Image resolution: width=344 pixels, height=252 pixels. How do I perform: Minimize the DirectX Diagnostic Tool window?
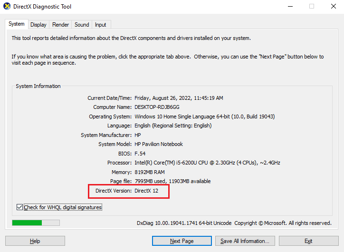click(x=290, y=6)
